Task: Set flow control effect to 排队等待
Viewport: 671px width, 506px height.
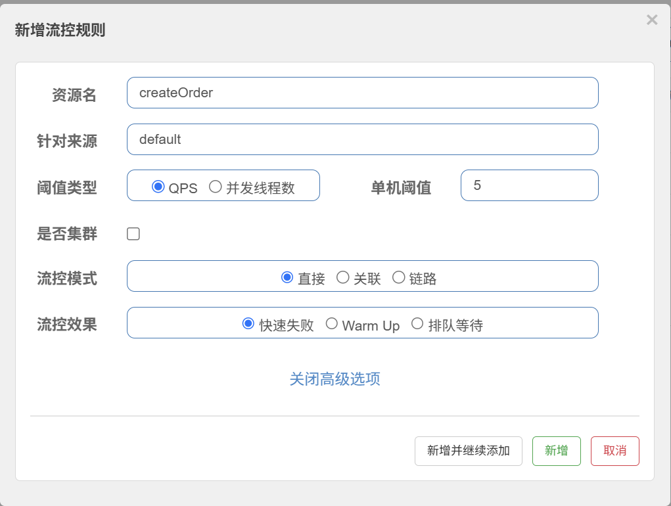Action: (417, 323)
